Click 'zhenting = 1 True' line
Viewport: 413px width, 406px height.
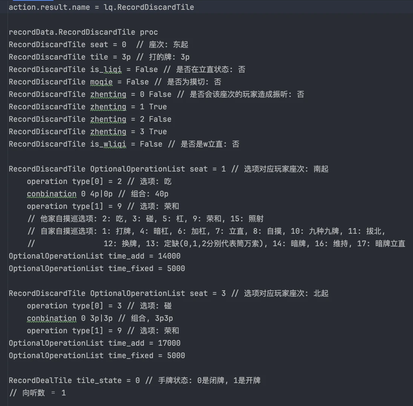[x=88, y=107]
